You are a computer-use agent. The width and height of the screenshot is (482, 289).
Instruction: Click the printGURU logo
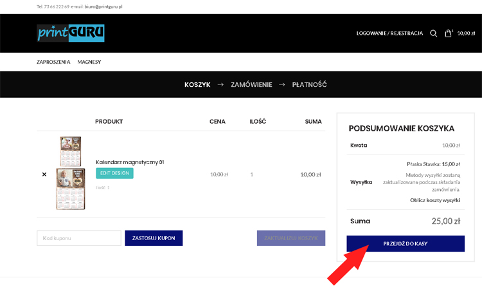pyautogui.click(x=71, y=33)
